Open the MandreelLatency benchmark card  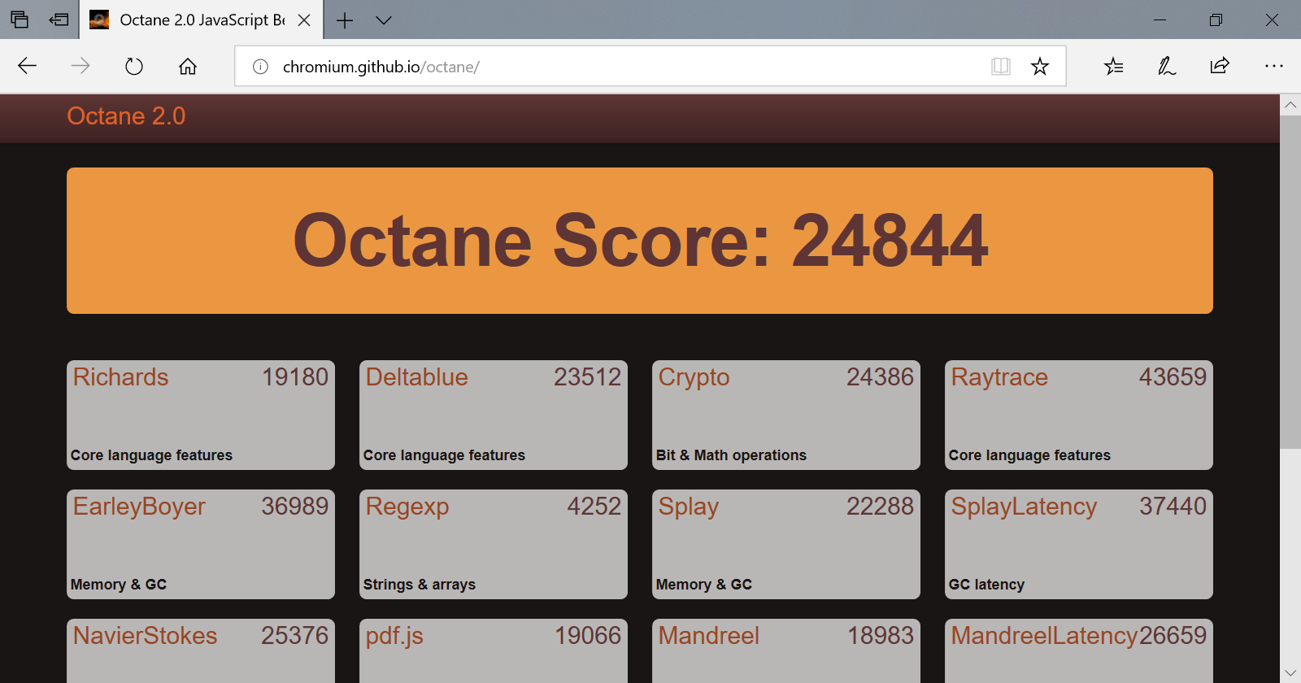pyautogui.click(x=1079, y=650)
